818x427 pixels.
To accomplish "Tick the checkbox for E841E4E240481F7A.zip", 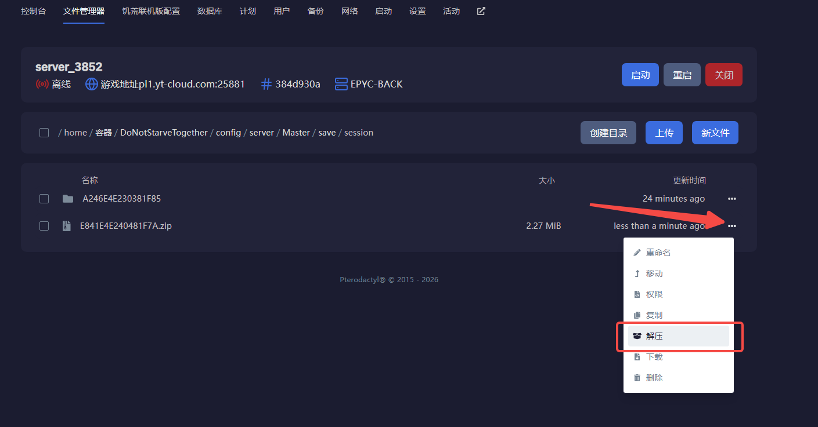I will (44, 226).
